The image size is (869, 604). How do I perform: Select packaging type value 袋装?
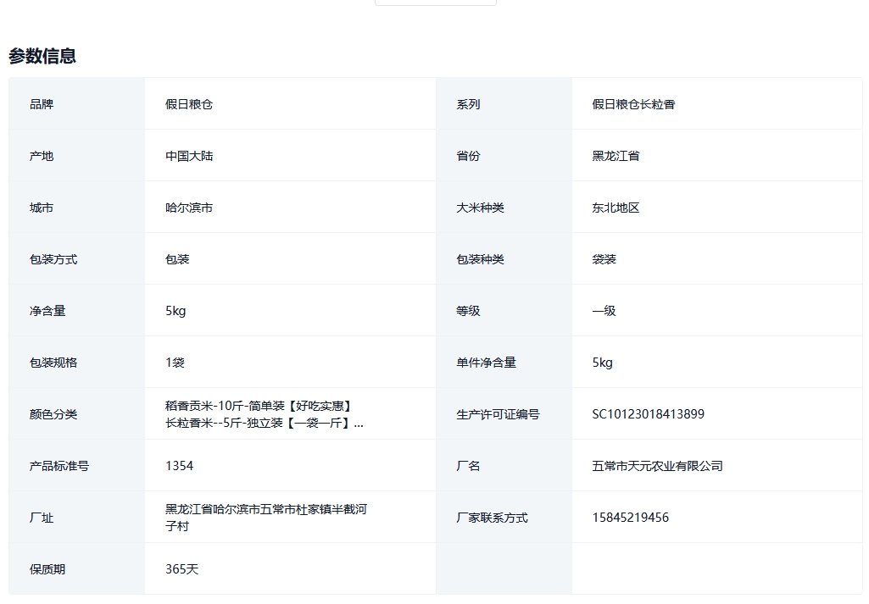pos(604,259)
